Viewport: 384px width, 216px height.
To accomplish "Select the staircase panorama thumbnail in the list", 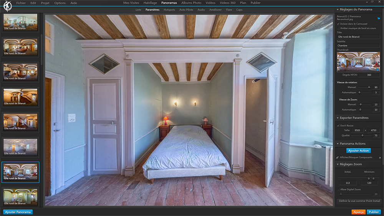I will (20, 97).
